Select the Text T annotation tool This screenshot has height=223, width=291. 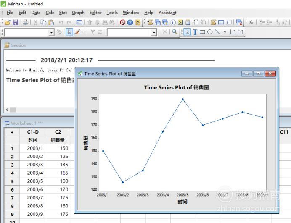pyautogui.click(x=195, y=32)
